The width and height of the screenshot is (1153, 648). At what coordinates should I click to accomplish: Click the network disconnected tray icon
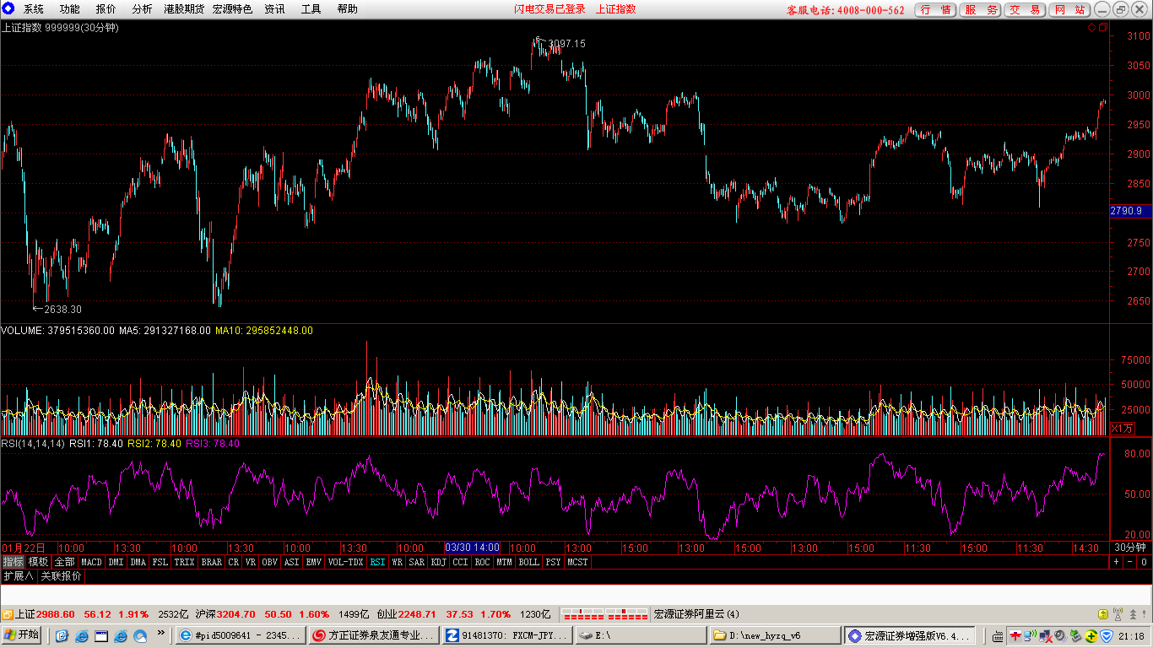[x=1047, y=635]
